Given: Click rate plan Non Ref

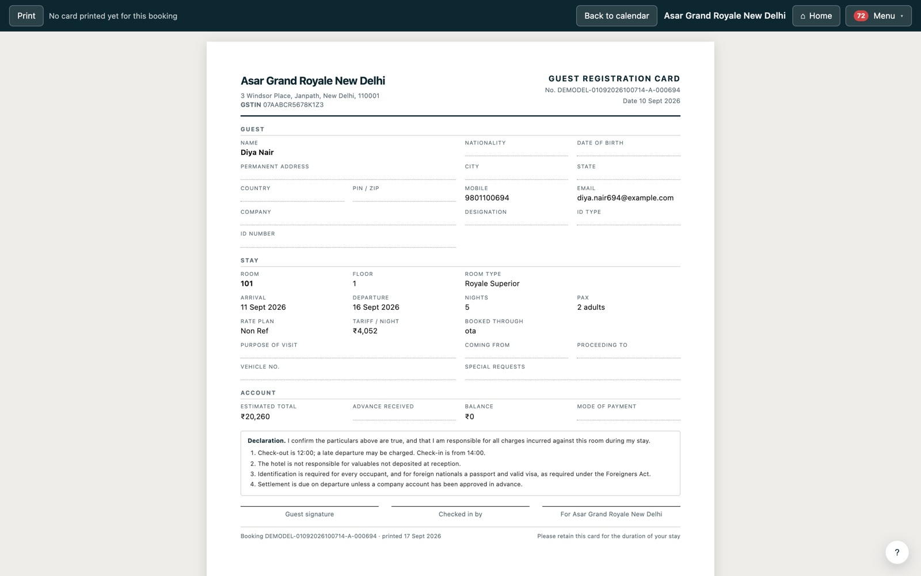Looking at the screenshot, I should 254,331.
